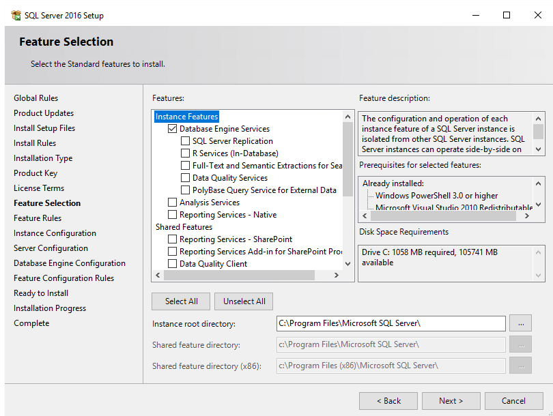Open the Feature Rules step

click(38, 218)
